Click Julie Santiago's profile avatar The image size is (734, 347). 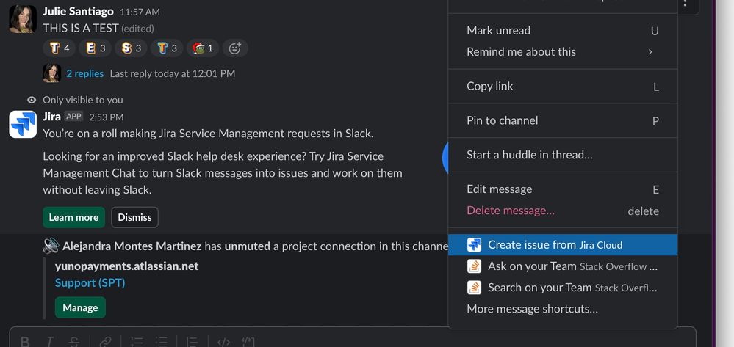click(23, 19)
